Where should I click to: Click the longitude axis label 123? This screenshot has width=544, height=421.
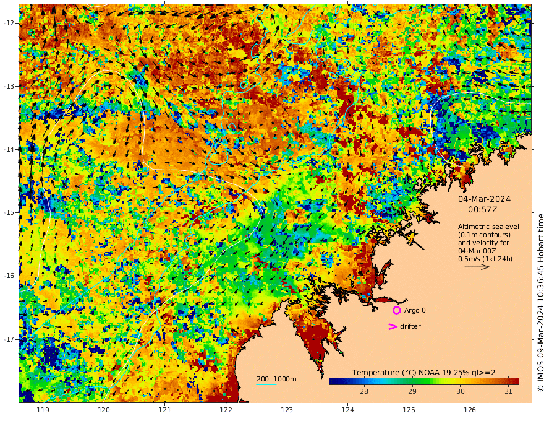click(287, 410)
